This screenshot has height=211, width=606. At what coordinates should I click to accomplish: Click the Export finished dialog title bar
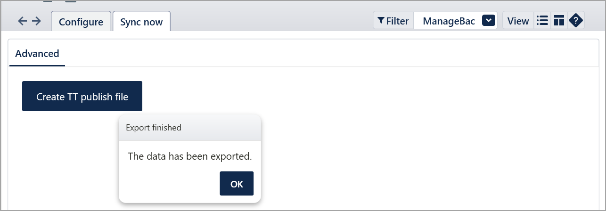(x=190, y=127)
